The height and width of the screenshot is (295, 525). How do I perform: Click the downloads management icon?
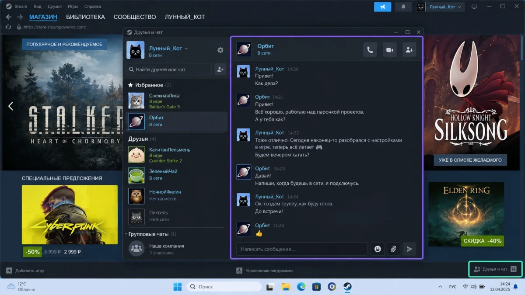tap(239, 271)
